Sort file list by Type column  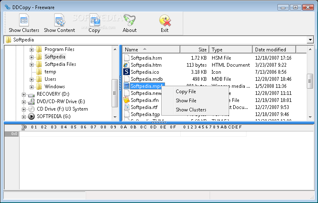(231, 50)
